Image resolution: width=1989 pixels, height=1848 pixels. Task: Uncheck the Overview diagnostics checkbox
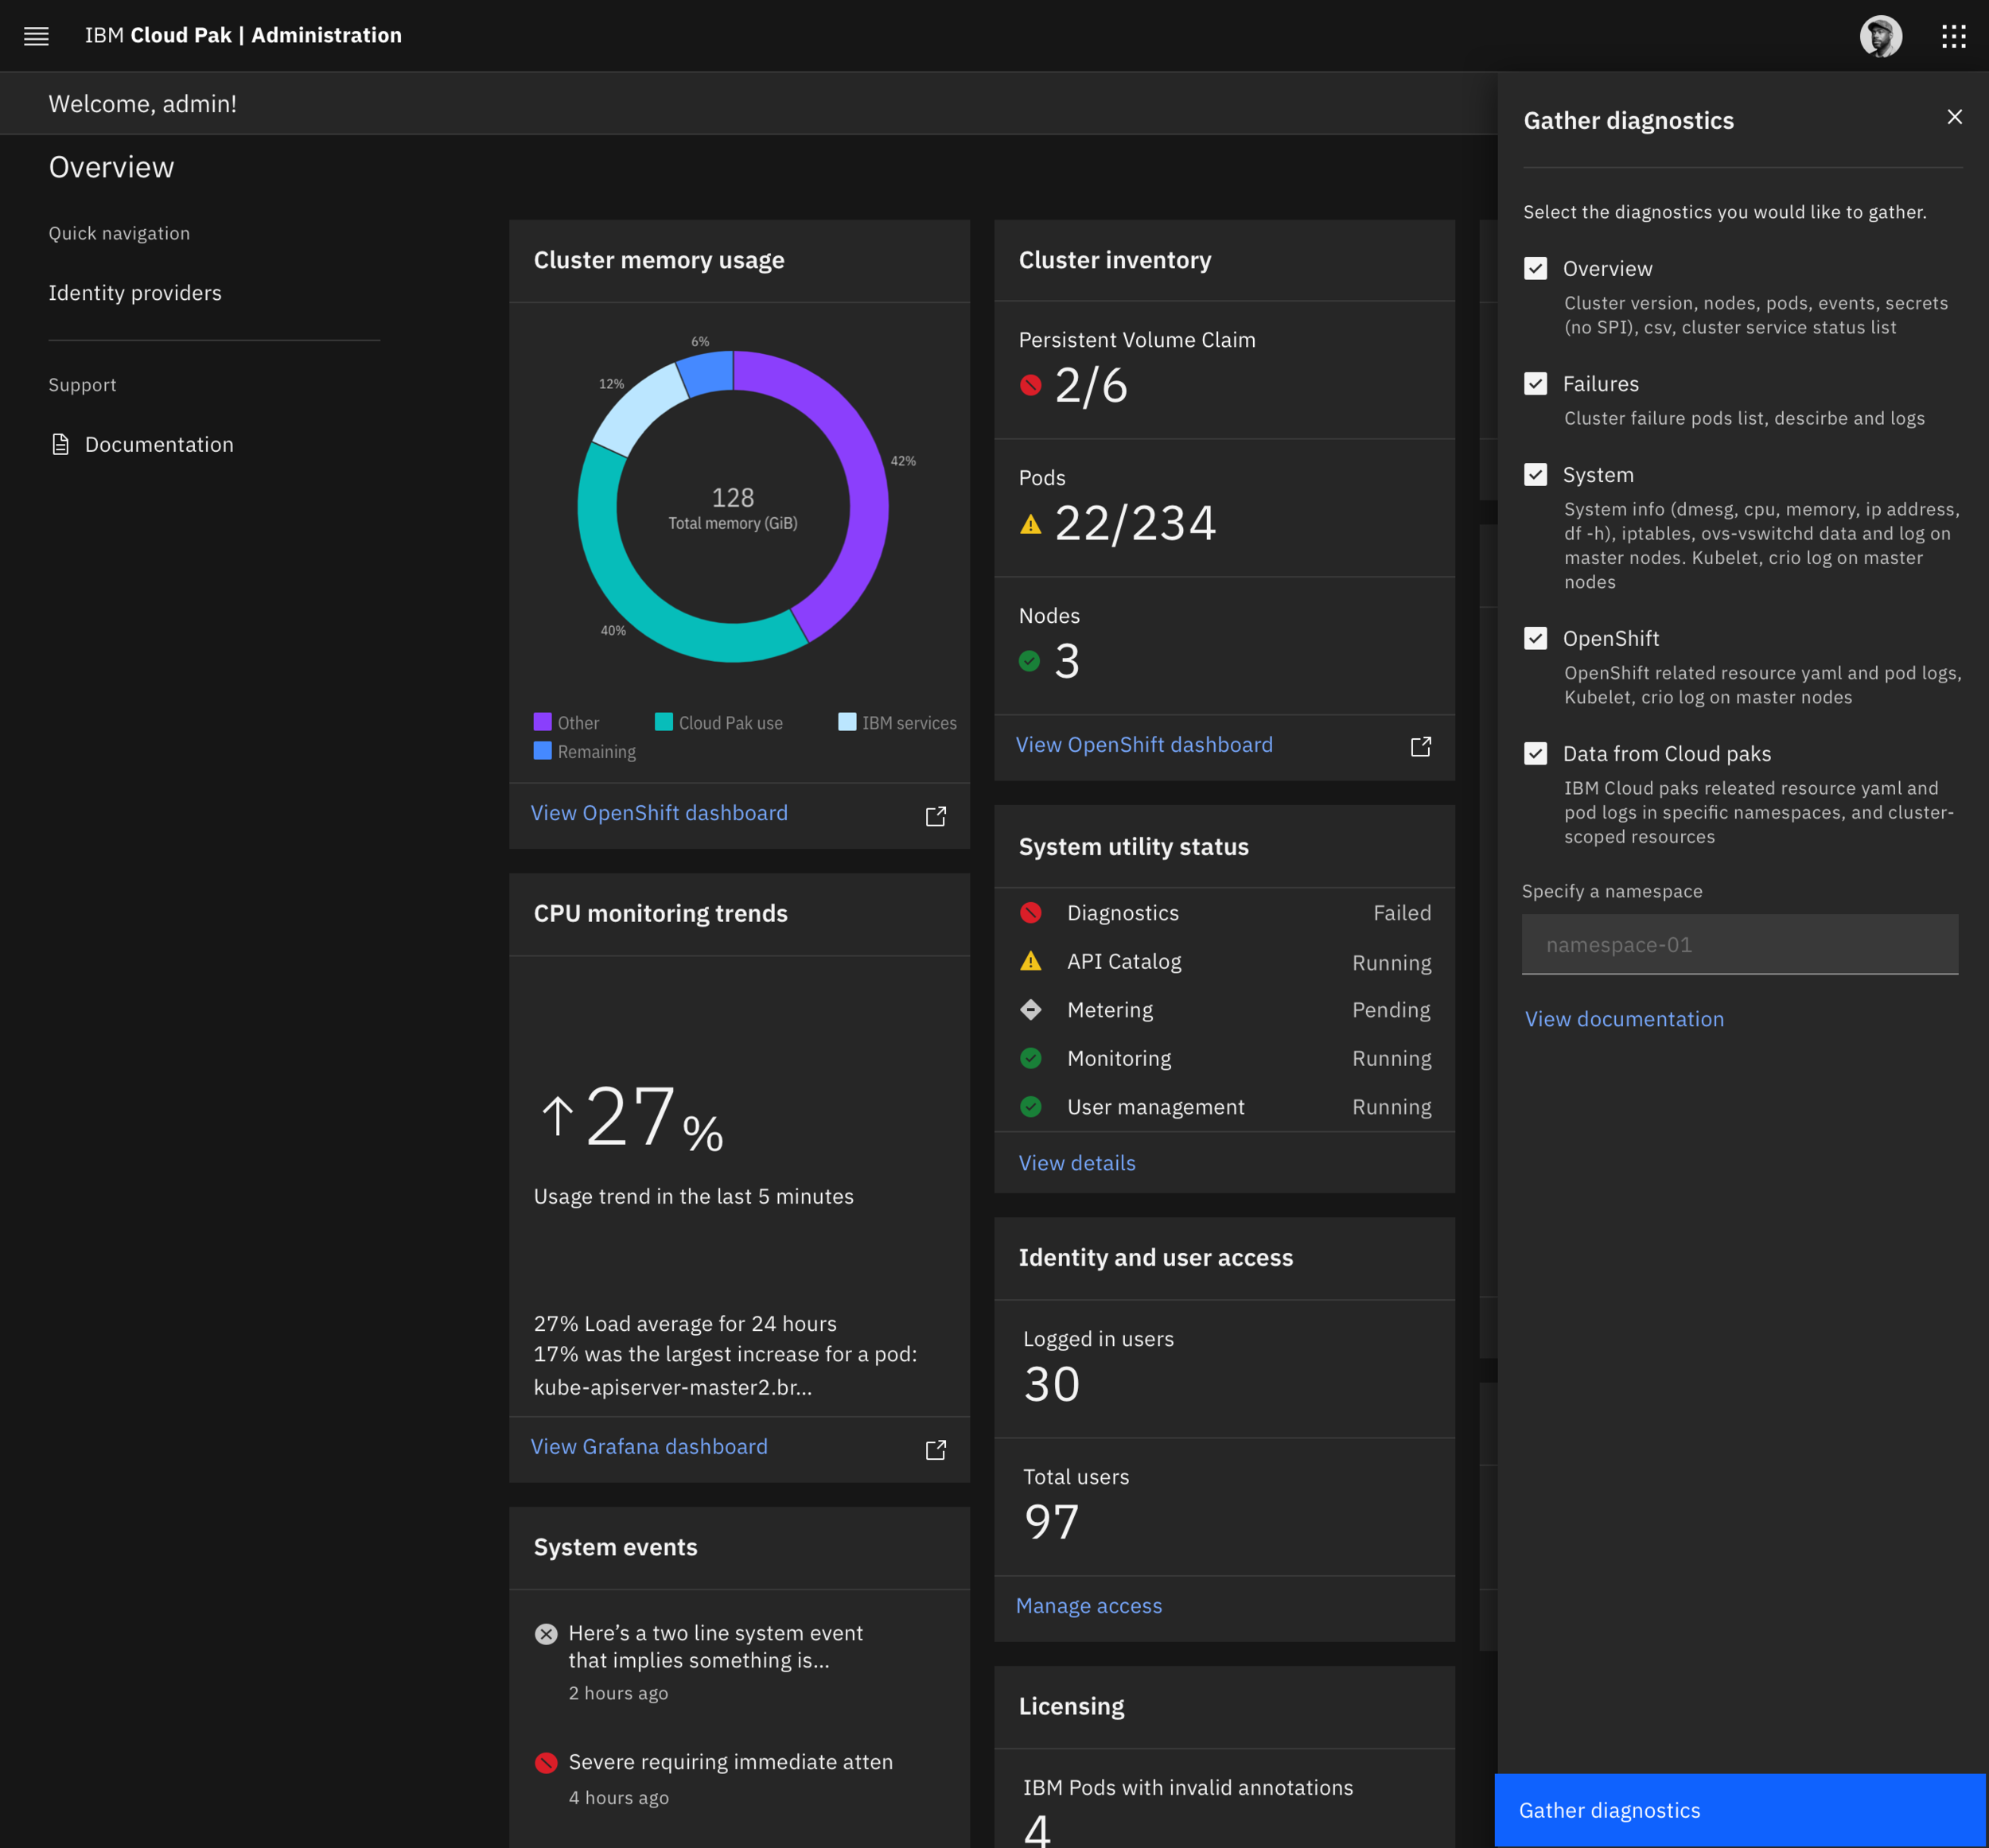(1535, 268)
